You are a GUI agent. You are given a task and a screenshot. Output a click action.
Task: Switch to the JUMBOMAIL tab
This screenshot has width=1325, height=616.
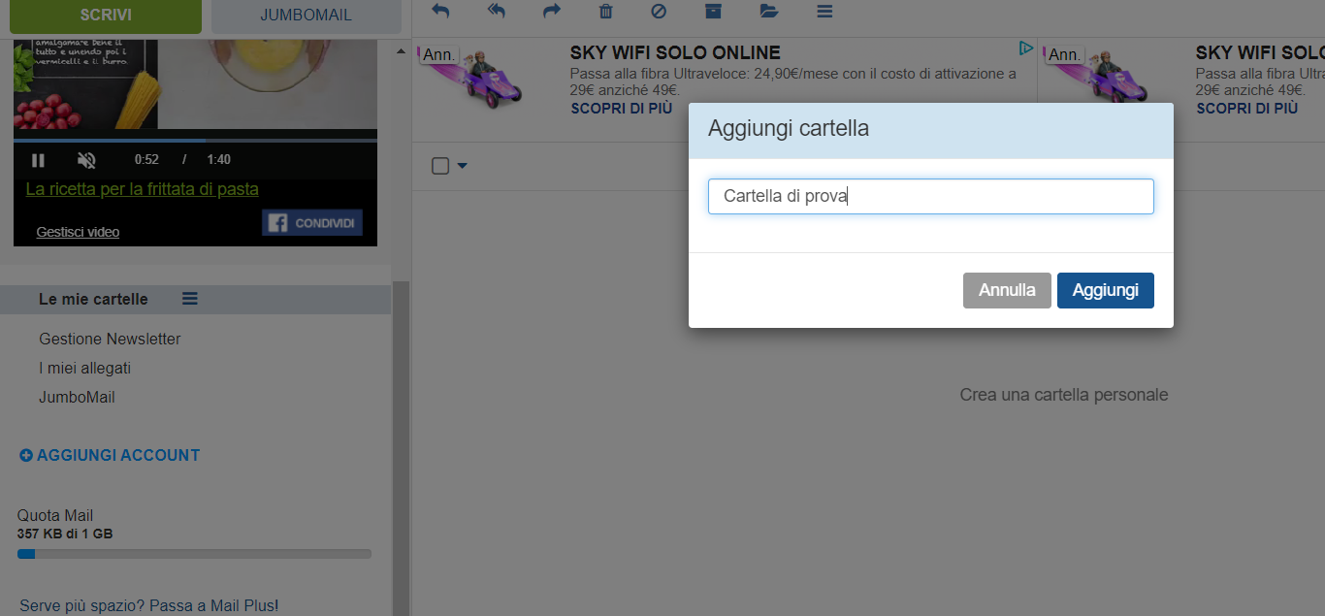click(x=305, y=14)
